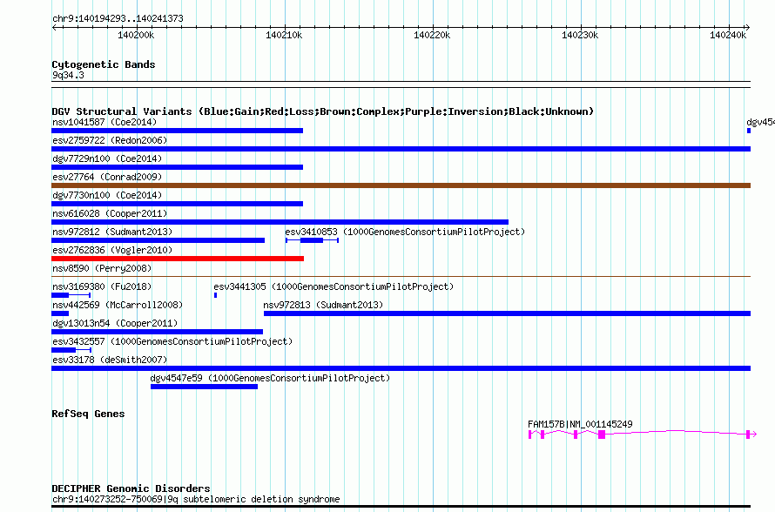Select dgv13013n54 (Cooper2011) label

pos(115,323)
